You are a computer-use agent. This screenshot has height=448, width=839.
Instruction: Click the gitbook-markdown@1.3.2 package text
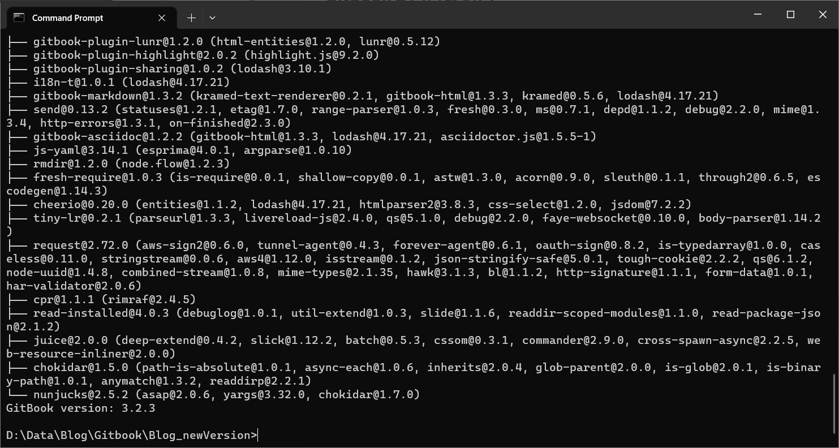(x=107, y=96)
